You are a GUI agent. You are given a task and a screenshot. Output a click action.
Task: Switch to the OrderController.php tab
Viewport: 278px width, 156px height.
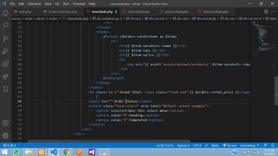[x=63, y=12]
